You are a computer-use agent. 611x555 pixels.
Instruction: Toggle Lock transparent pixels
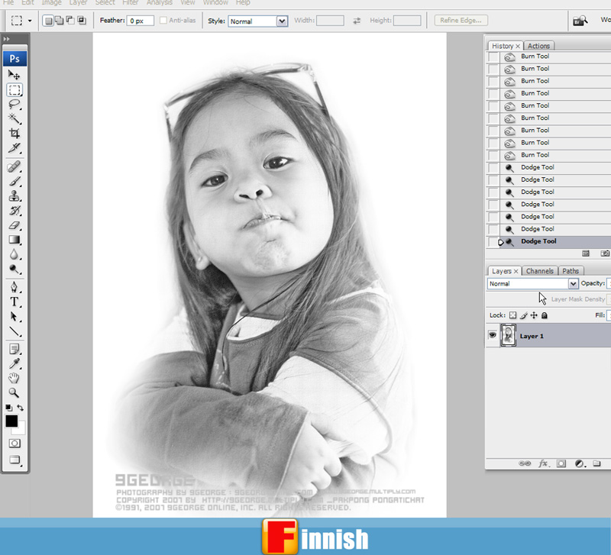click(x=512, y=315)
